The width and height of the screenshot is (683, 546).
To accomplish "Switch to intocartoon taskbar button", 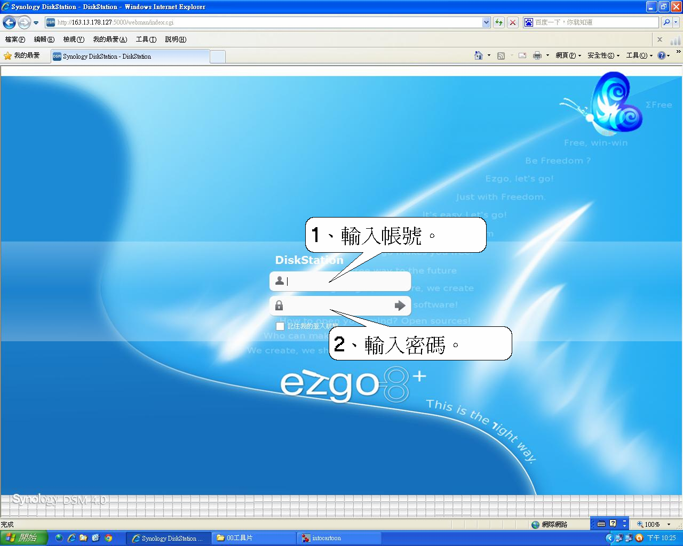I will point(339,538).
